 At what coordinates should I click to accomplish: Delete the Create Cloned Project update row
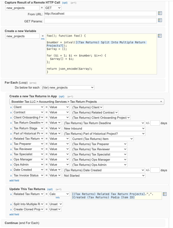[11, 209]
